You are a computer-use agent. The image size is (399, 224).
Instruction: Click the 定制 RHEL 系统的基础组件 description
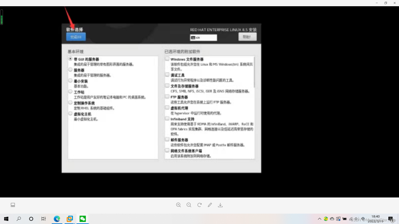94,108
